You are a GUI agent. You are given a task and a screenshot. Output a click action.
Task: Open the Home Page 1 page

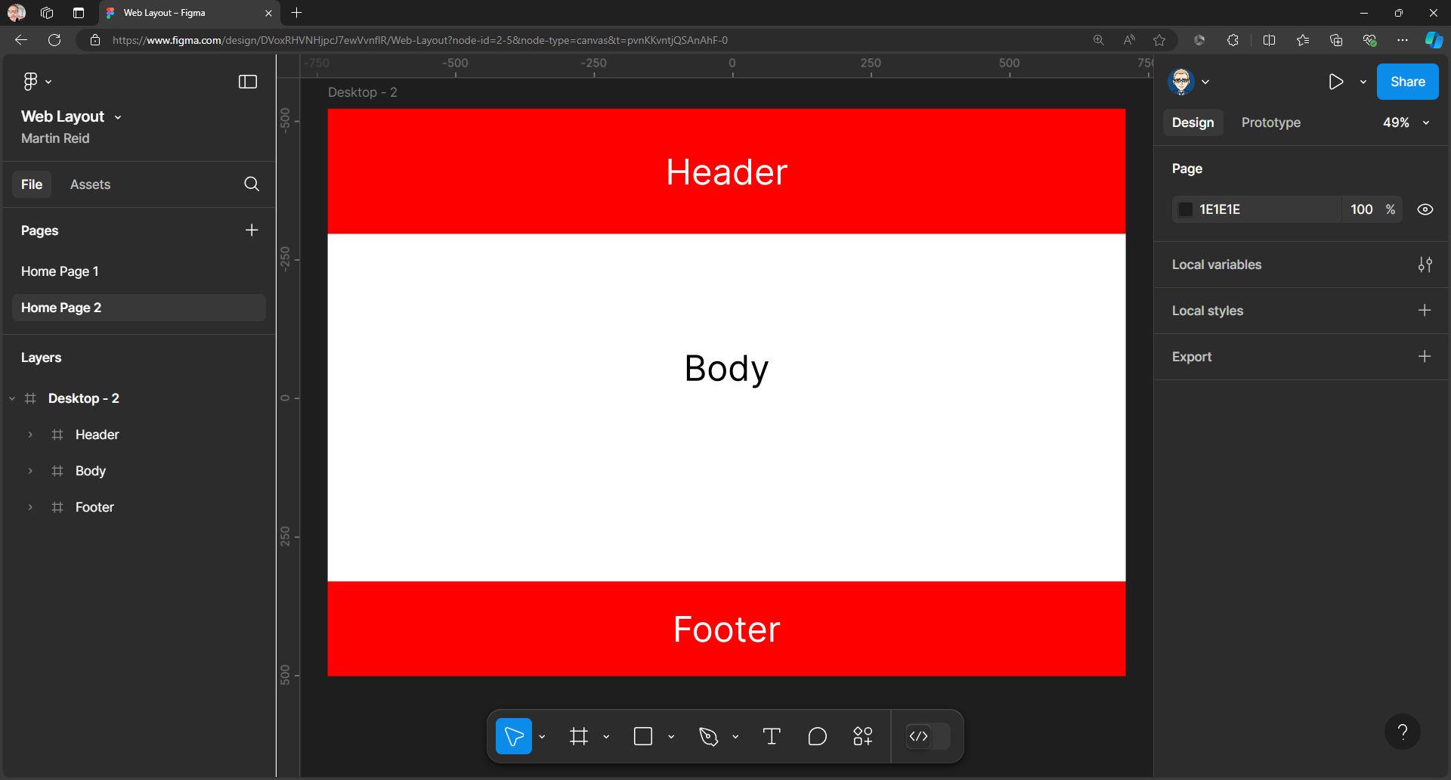pos(139,271)
